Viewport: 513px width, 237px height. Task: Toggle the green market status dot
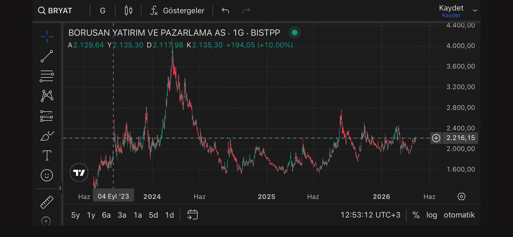pyautogui.click(x=294, y=33)
